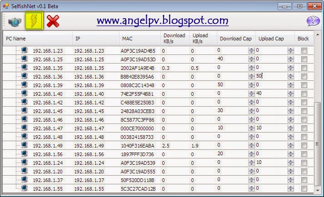
Task: Edit Download Cap field showing 40
Action: (233, 59)
